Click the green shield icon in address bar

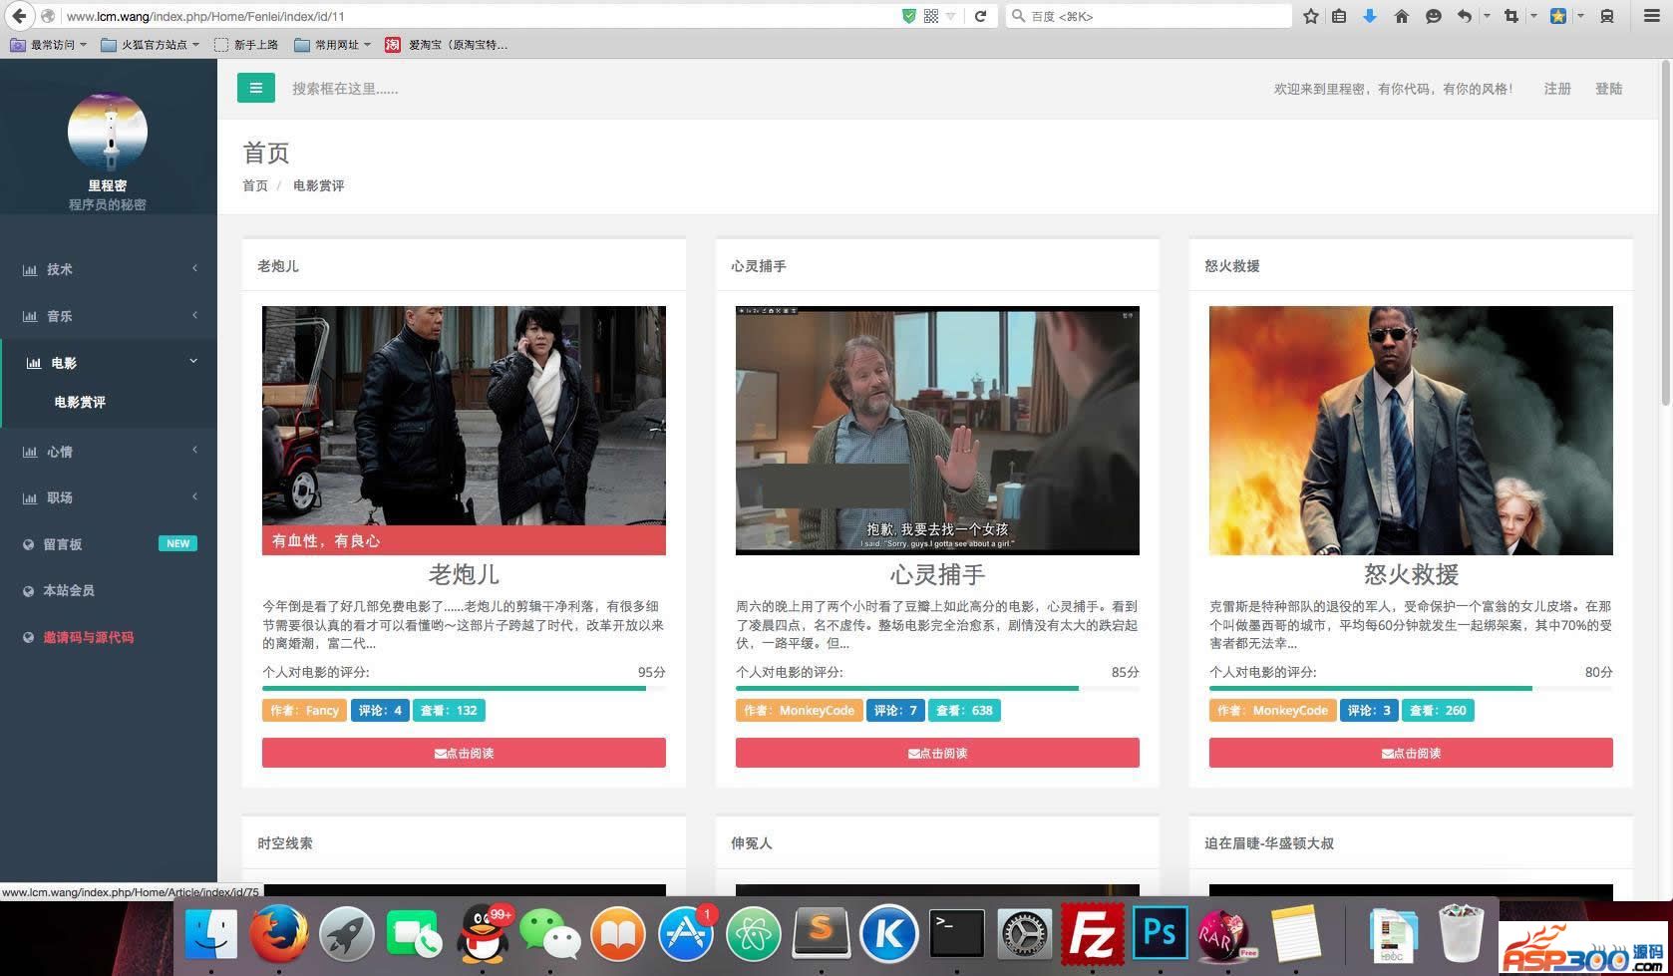coord(909,16)
